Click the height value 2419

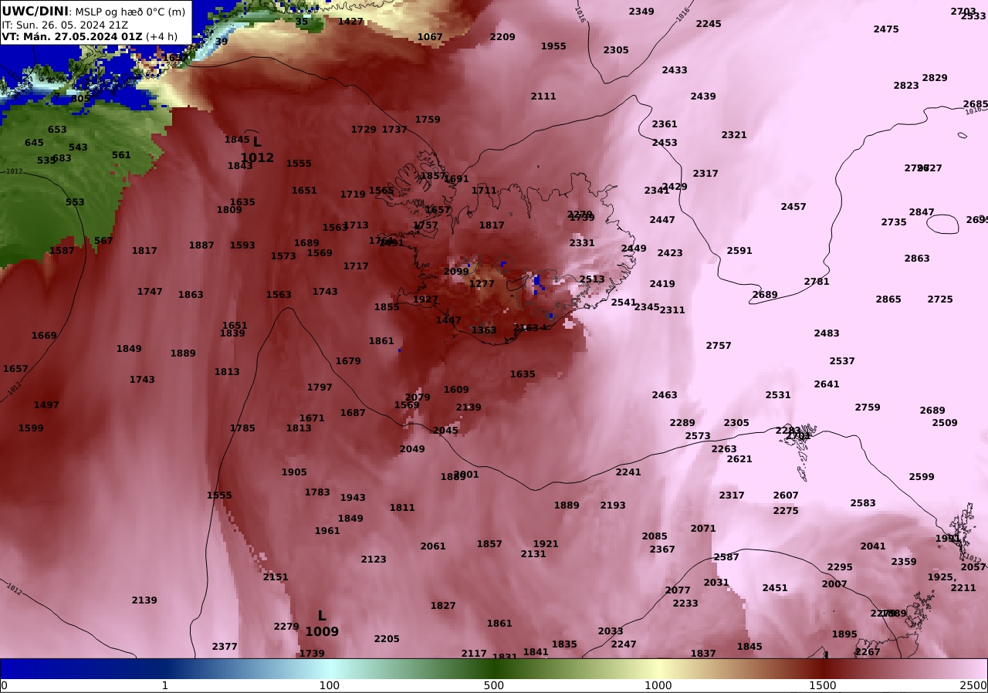pos(662,284)
